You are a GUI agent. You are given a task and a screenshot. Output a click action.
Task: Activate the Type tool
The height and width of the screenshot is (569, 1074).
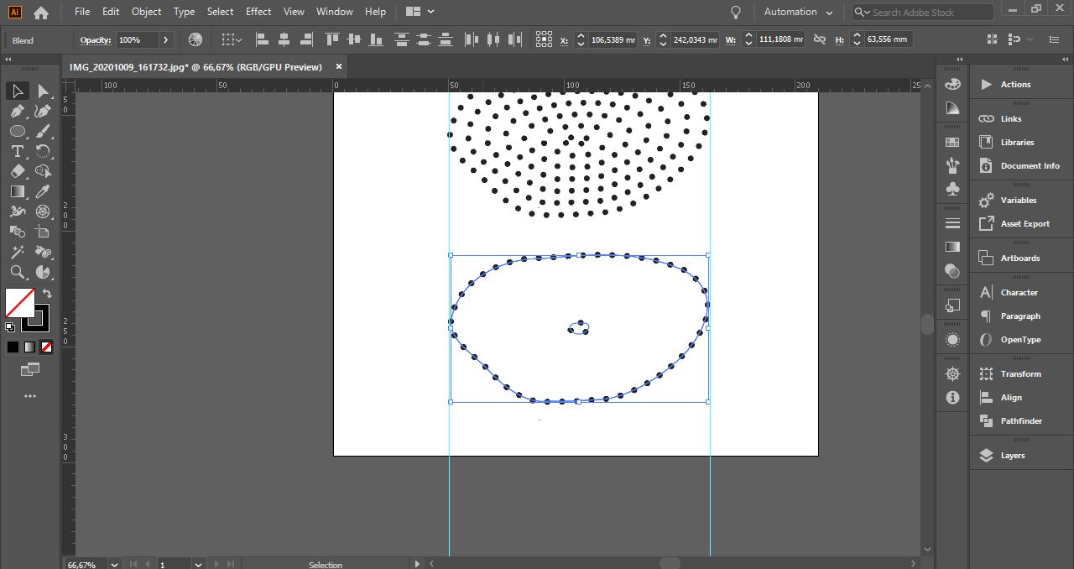(x=17, y=151)
